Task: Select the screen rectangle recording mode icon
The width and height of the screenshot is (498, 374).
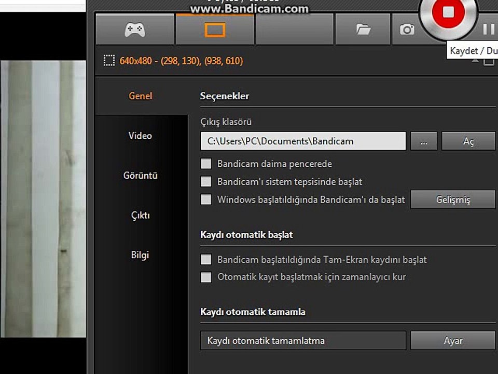Action: (215, 30)
